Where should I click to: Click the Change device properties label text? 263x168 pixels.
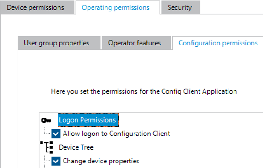101,161
